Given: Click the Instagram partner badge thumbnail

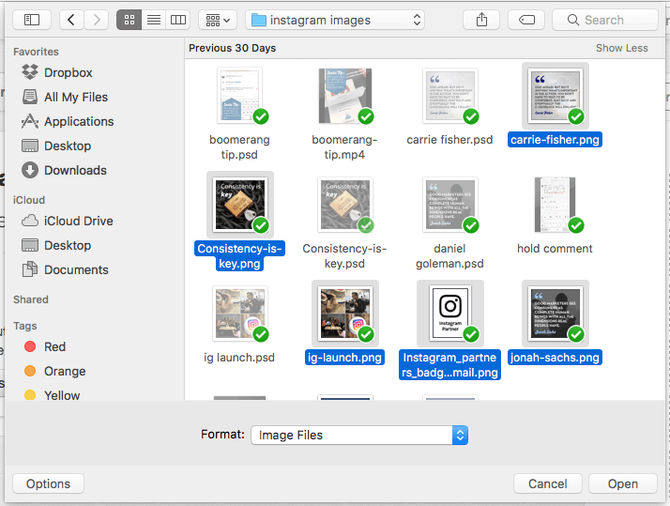Looking at the screenshot, I should [449, 314].
